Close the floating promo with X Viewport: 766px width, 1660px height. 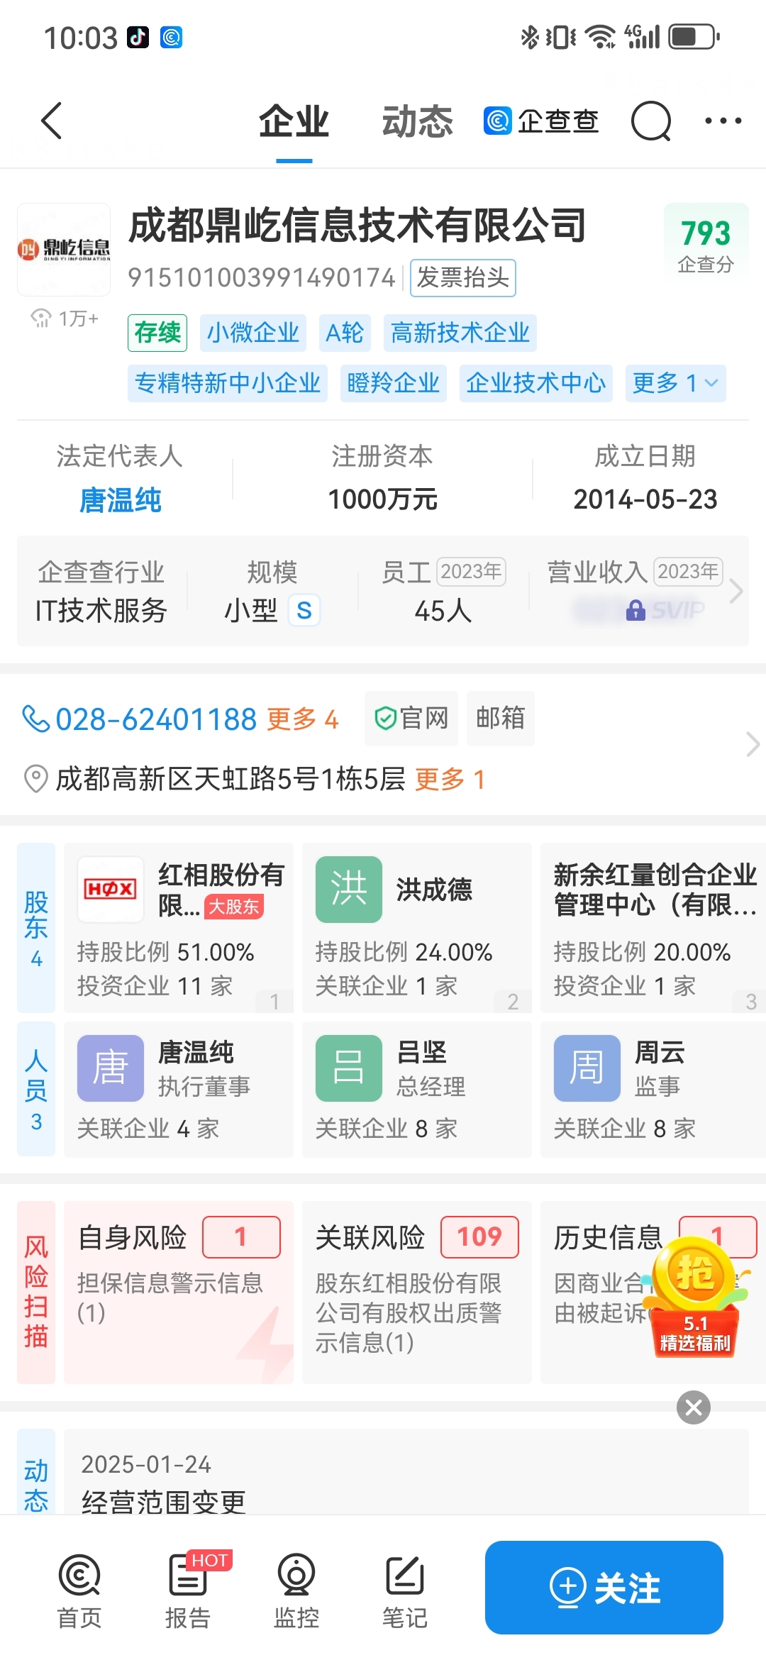point(694,1407)
